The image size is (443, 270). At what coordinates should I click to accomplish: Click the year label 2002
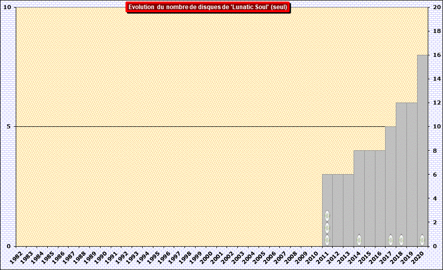click(x=227, y=257)
